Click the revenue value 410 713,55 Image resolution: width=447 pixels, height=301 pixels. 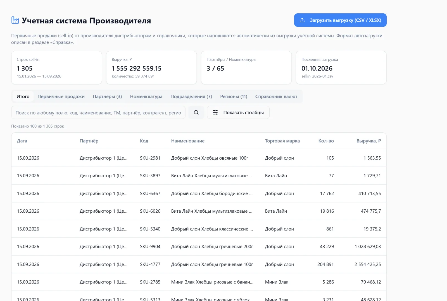coord(370,193)
